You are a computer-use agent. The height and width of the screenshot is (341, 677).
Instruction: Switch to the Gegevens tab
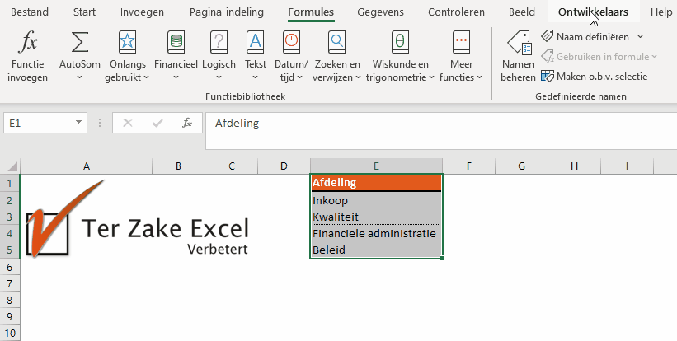pyautogui.click(x=382, y=12)
